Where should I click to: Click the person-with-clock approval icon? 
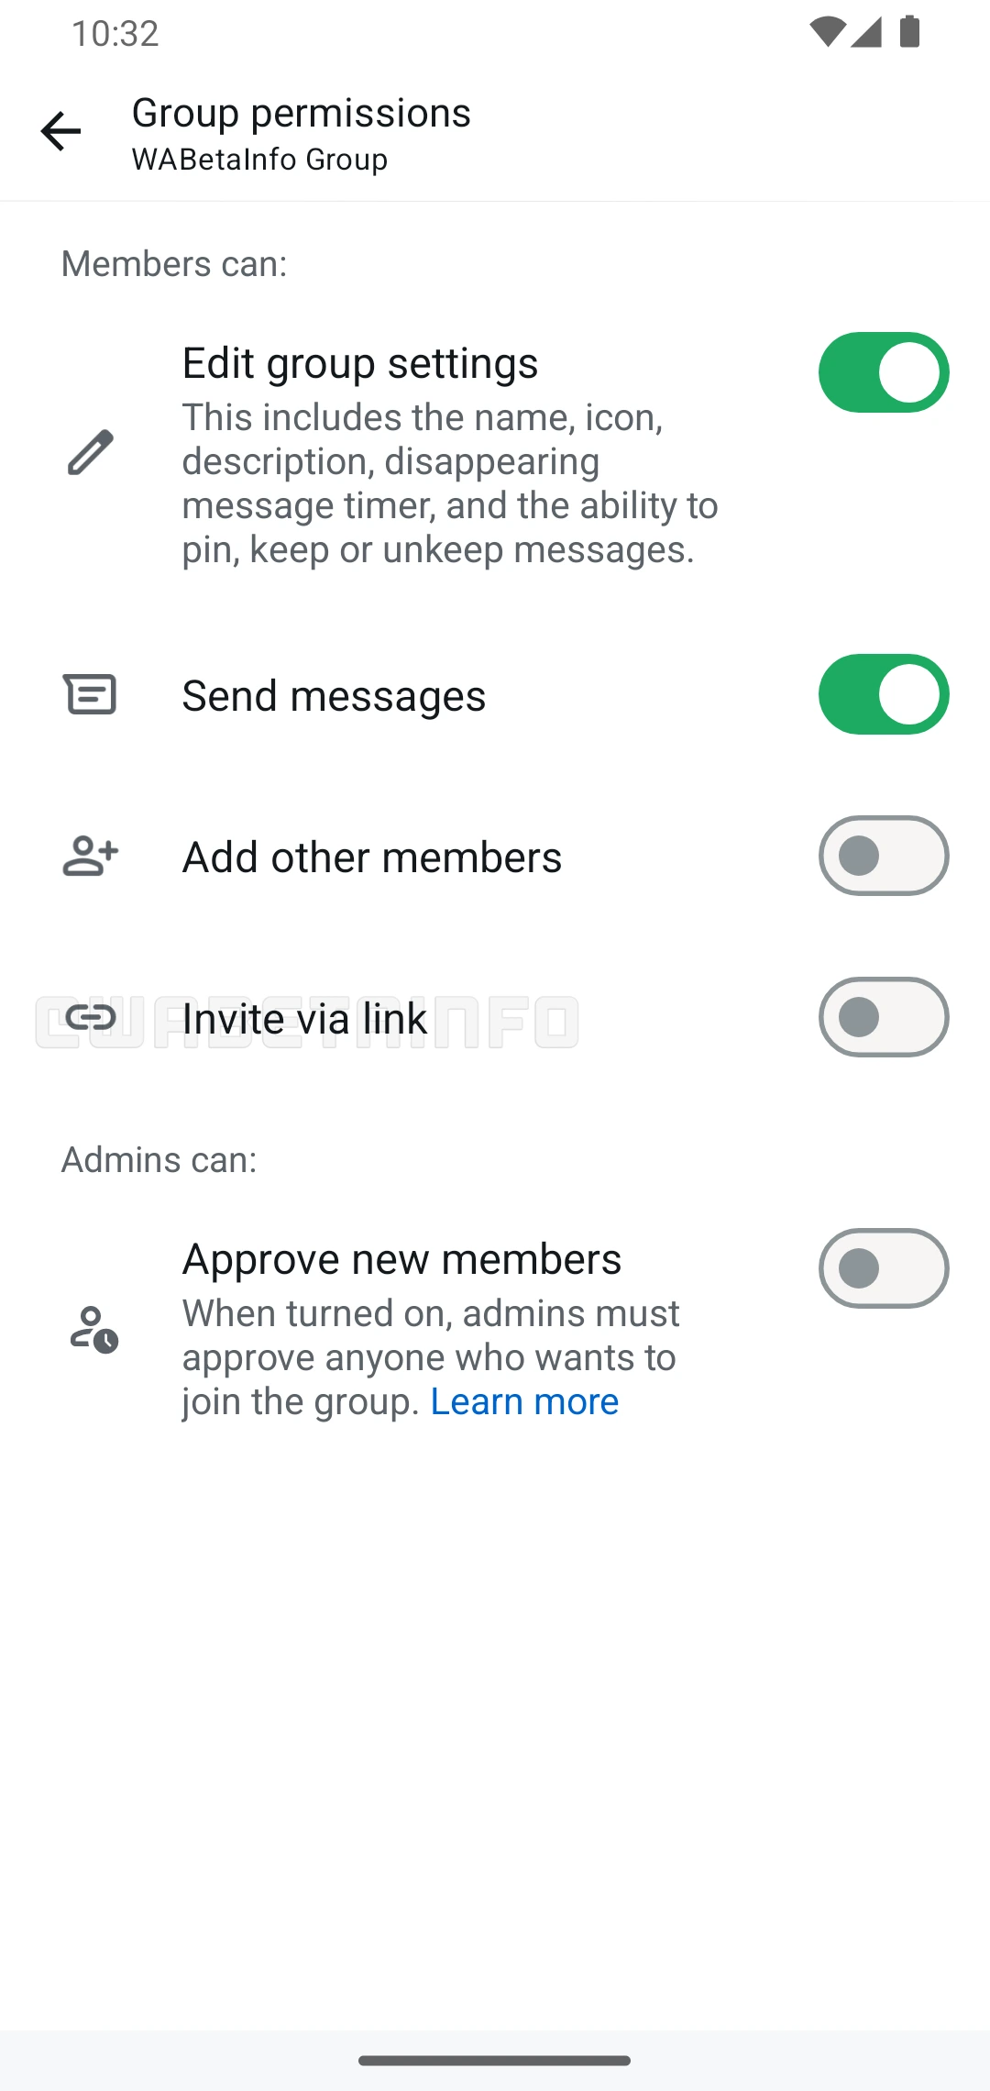coord(93,1330)
